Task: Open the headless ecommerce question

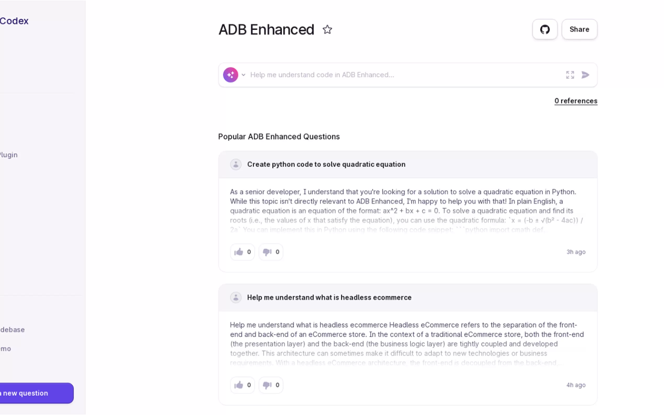Action: (x=329, y=297)
